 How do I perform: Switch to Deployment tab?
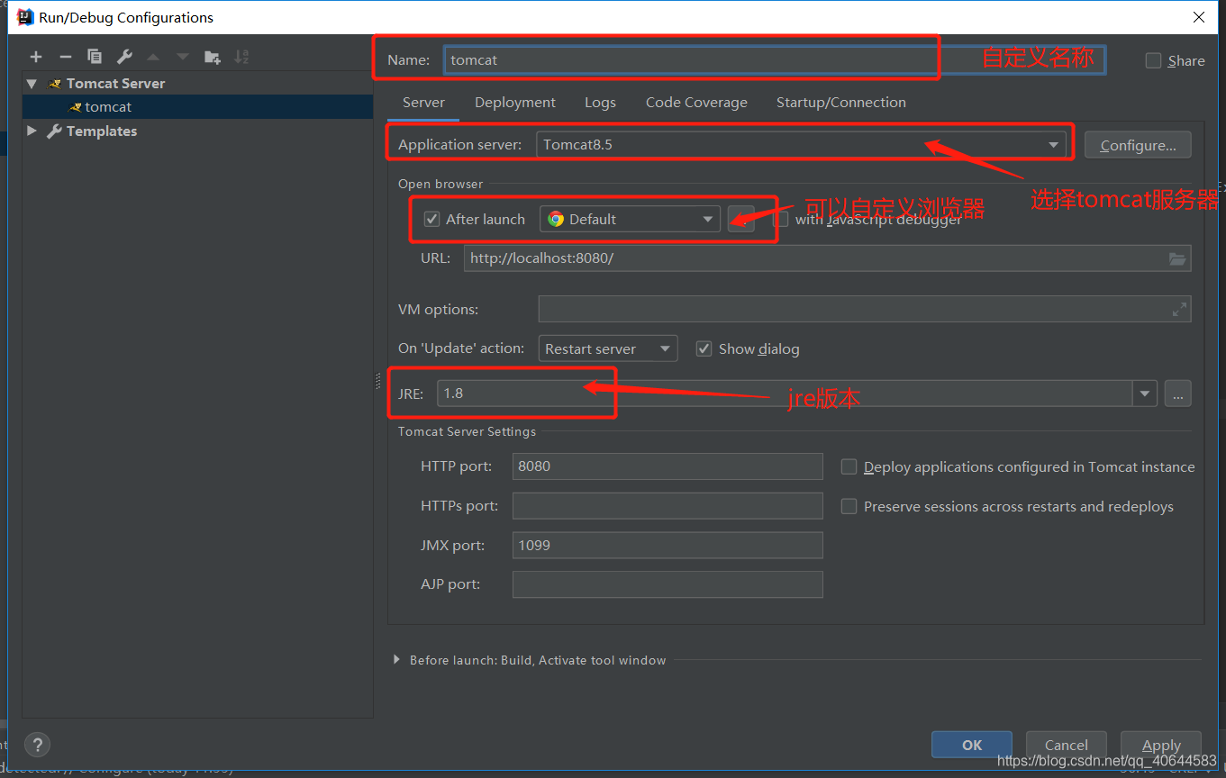click(x=515, y=103)
